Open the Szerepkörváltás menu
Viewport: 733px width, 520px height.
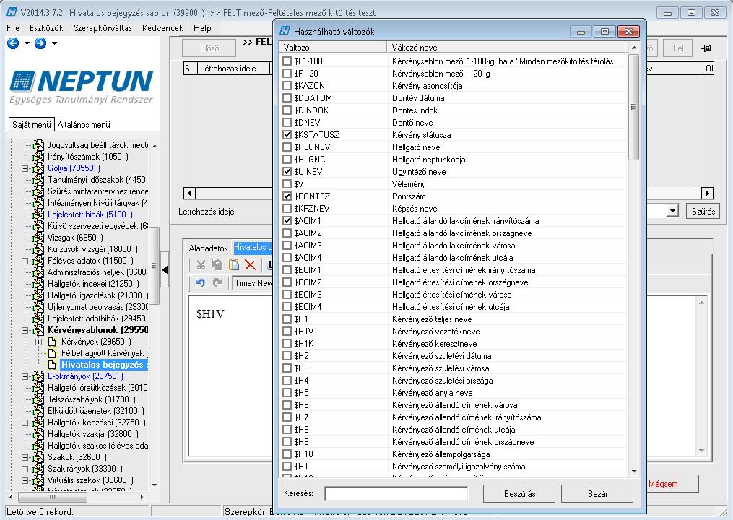tap(103, 28)
